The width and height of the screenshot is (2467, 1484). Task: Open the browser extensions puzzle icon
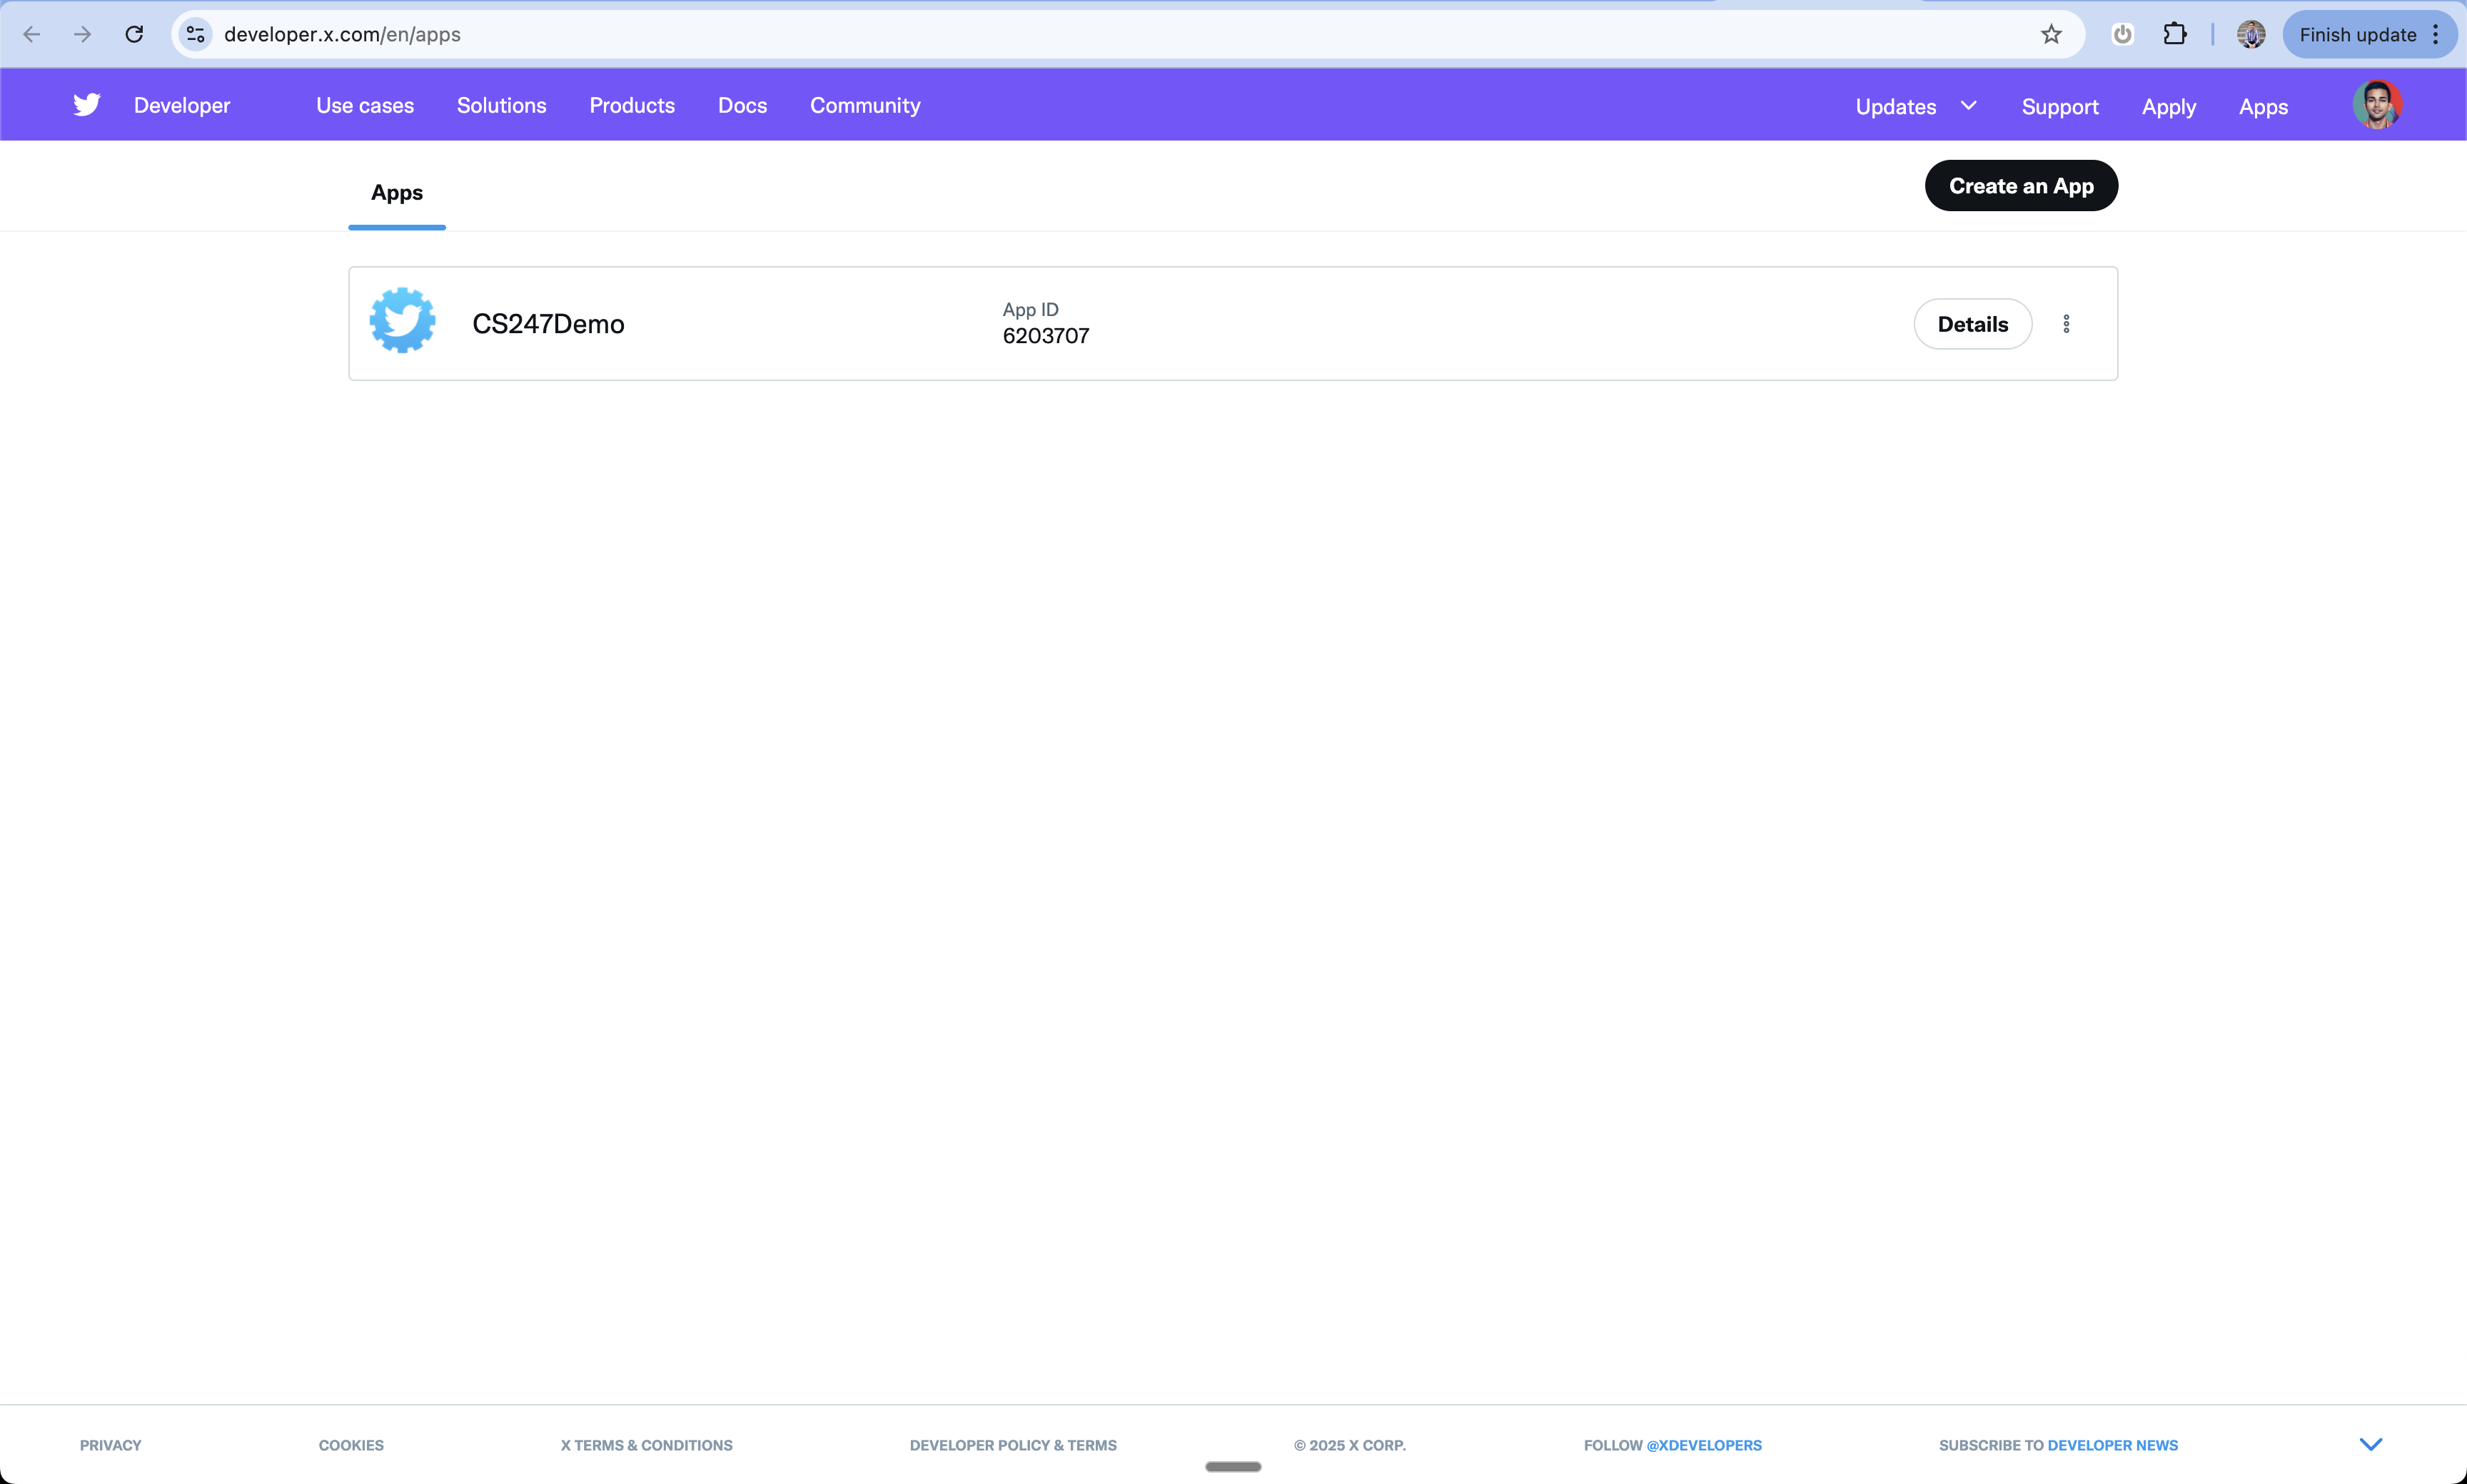tap(2174, 35)
